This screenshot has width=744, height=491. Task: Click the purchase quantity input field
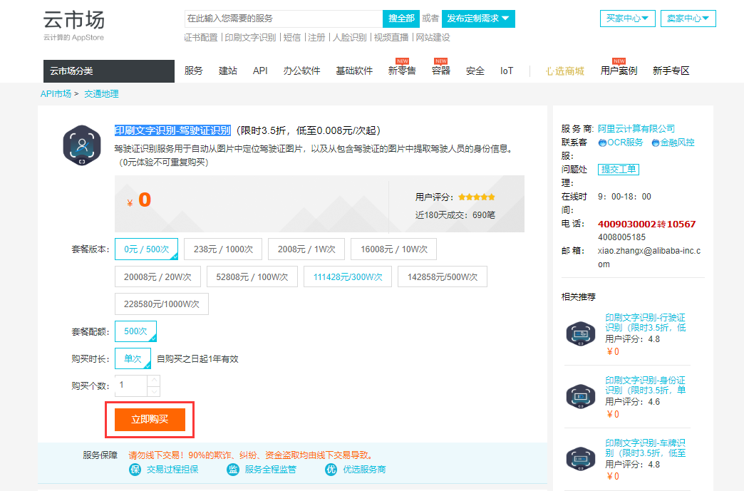pos(131,386)
